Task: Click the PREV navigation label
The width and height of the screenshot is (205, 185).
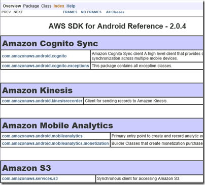Action: coord(6,12)
